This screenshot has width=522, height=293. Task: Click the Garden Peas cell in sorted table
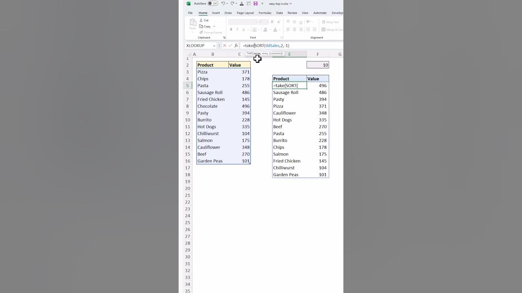[290, 175]
